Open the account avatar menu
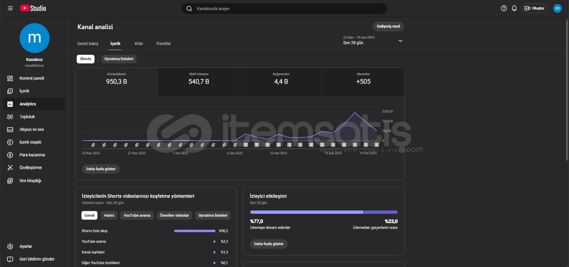Viewport: 569px width, 267px height. tap(557, 9)
